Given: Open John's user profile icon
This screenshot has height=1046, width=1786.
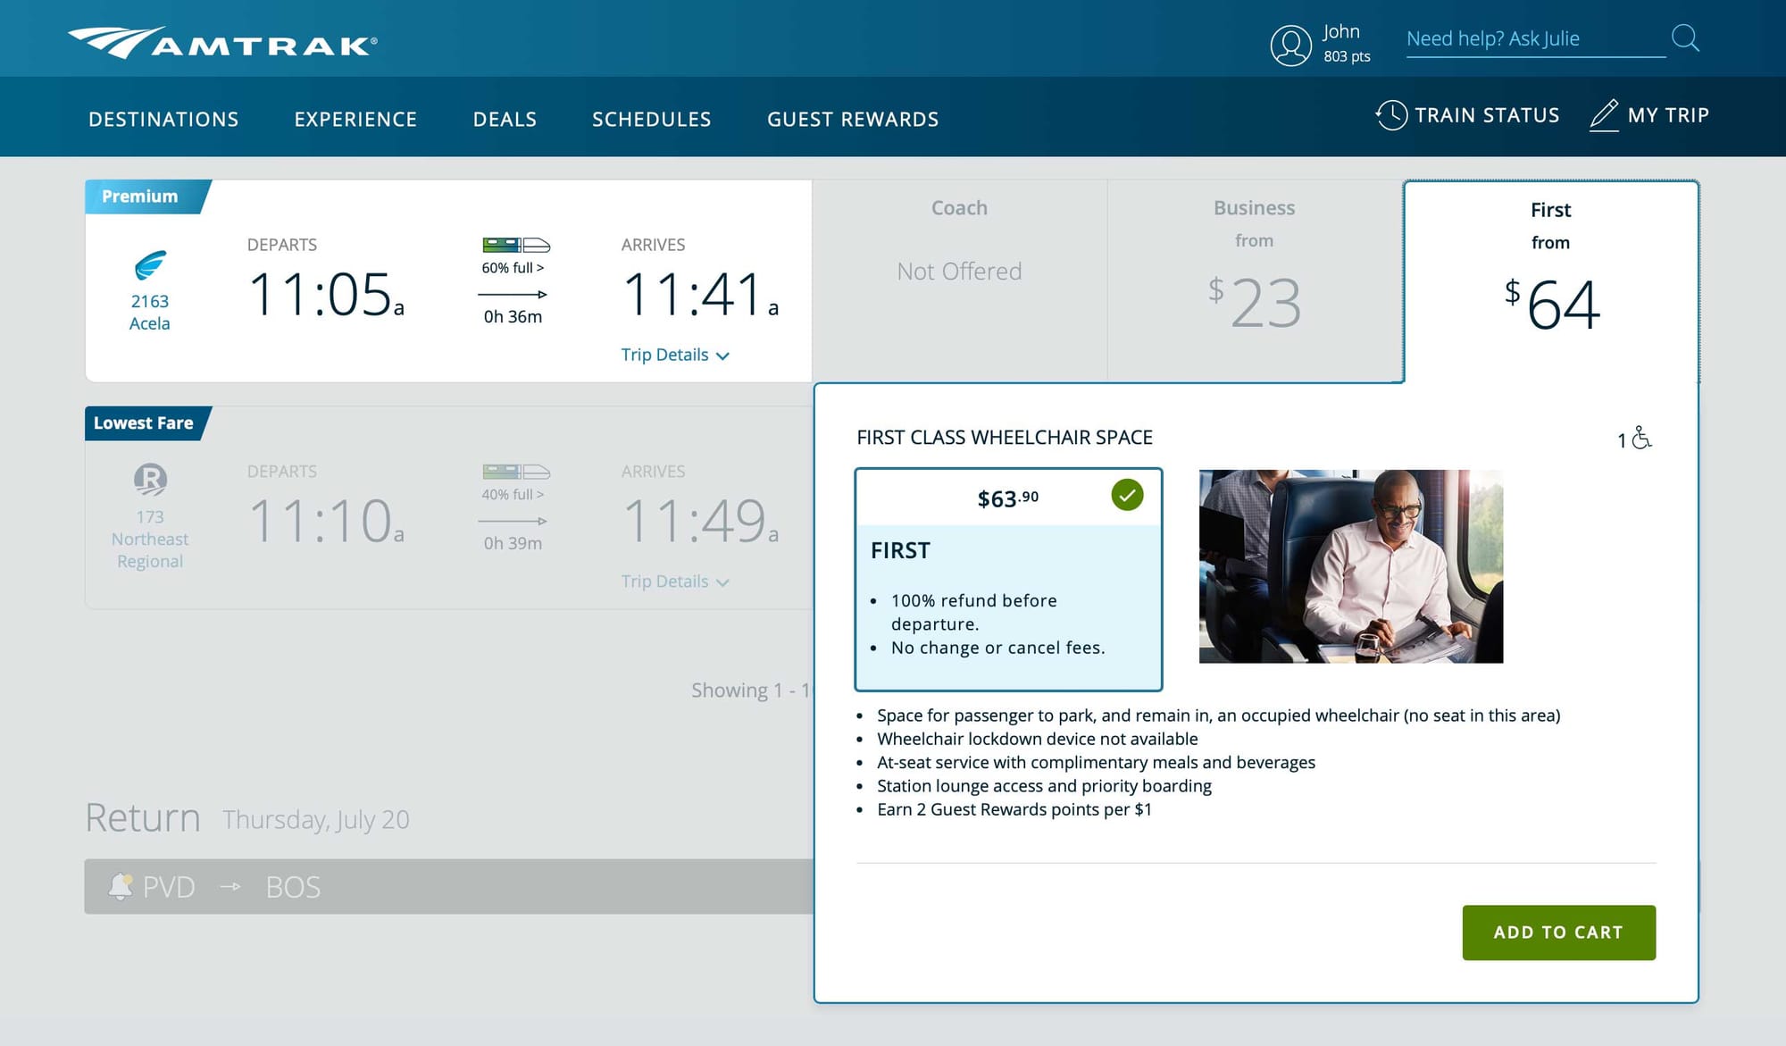Looking at the screenshot, I should pos(1290,45).
